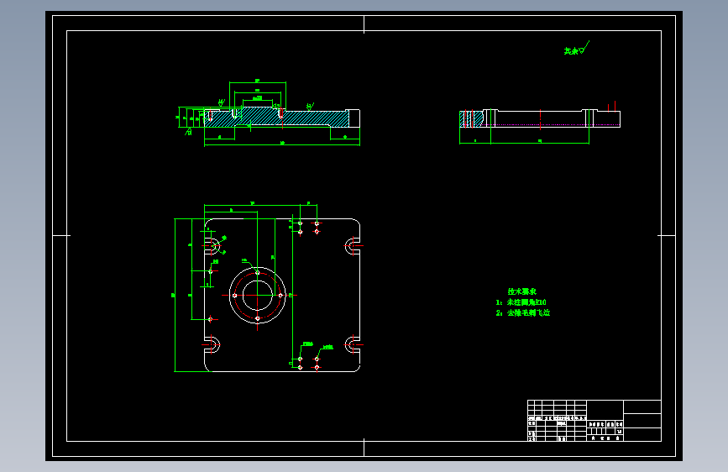Select the lower-left U-slot on the plate
The width and height of the screenshot is (728, 472).
click(212, 344)
